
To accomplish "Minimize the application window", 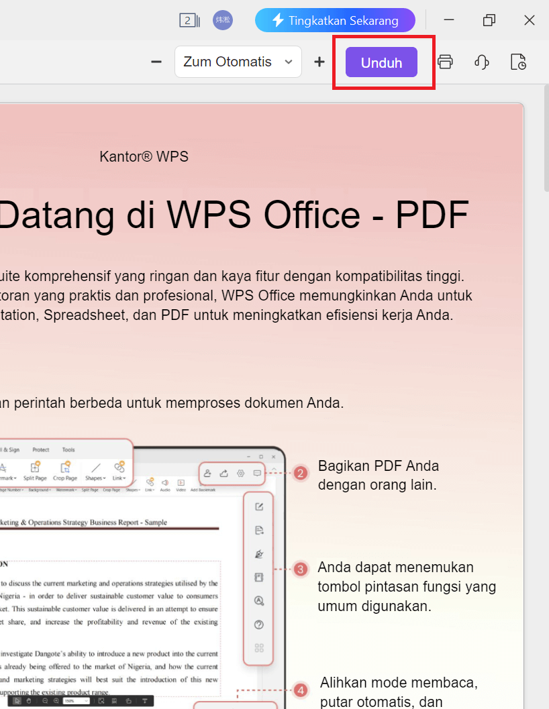I will tap(449, 20).
